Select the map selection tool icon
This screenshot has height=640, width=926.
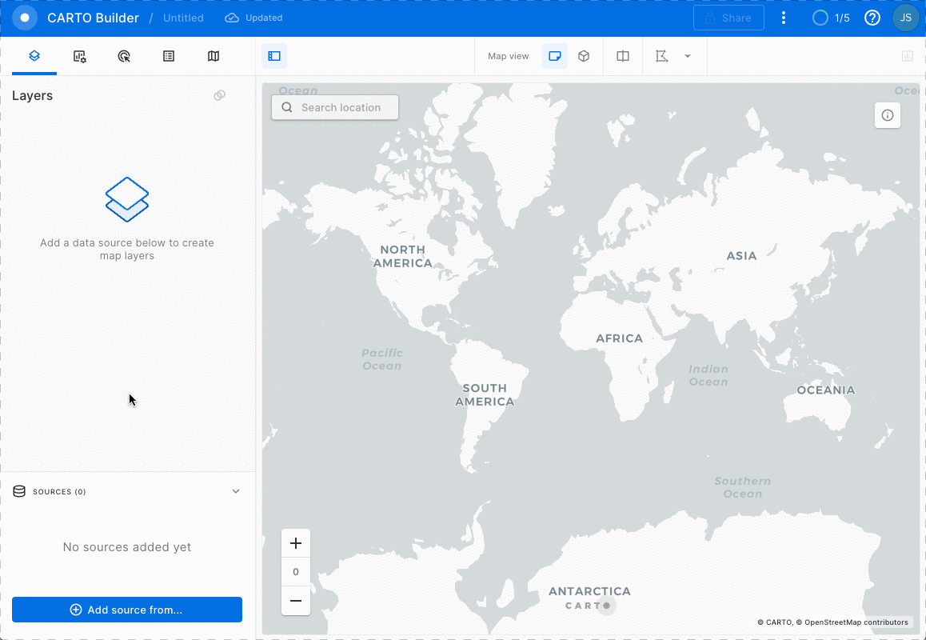point(661,56)
